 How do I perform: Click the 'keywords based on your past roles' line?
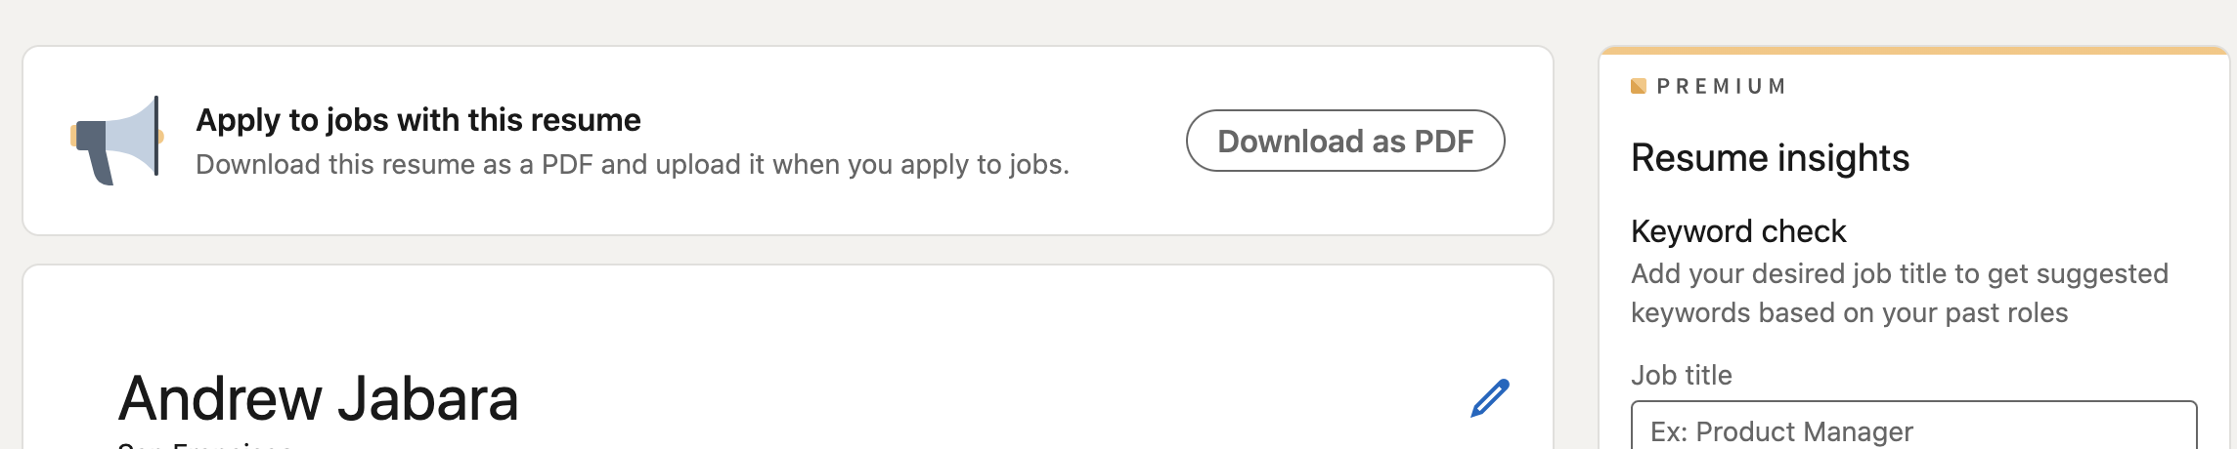pyautogui.click(x=1849, y=312)
